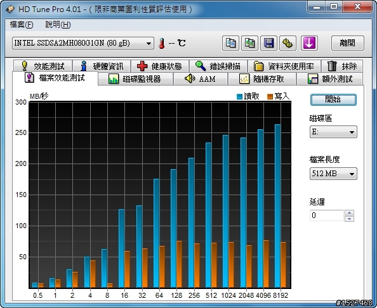
Task: Open the options gear icon
Action: pos(288,43)
